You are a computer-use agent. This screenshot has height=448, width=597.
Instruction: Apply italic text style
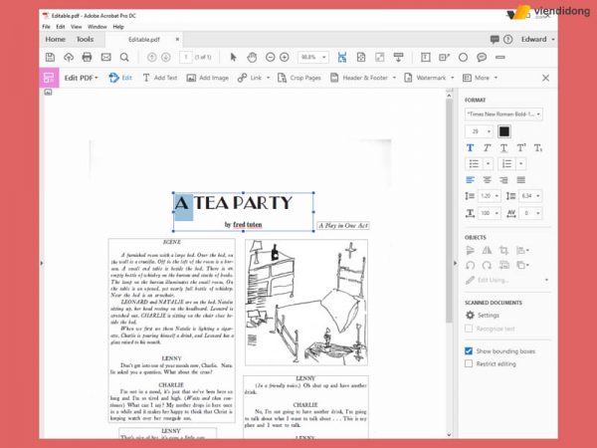pyautogui.click(x=487, y=147)
